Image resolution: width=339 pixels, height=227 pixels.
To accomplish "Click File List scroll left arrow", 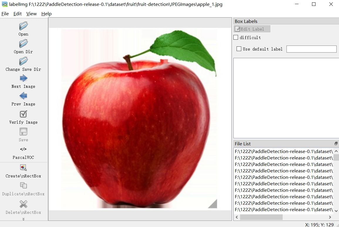I will 237,217.
